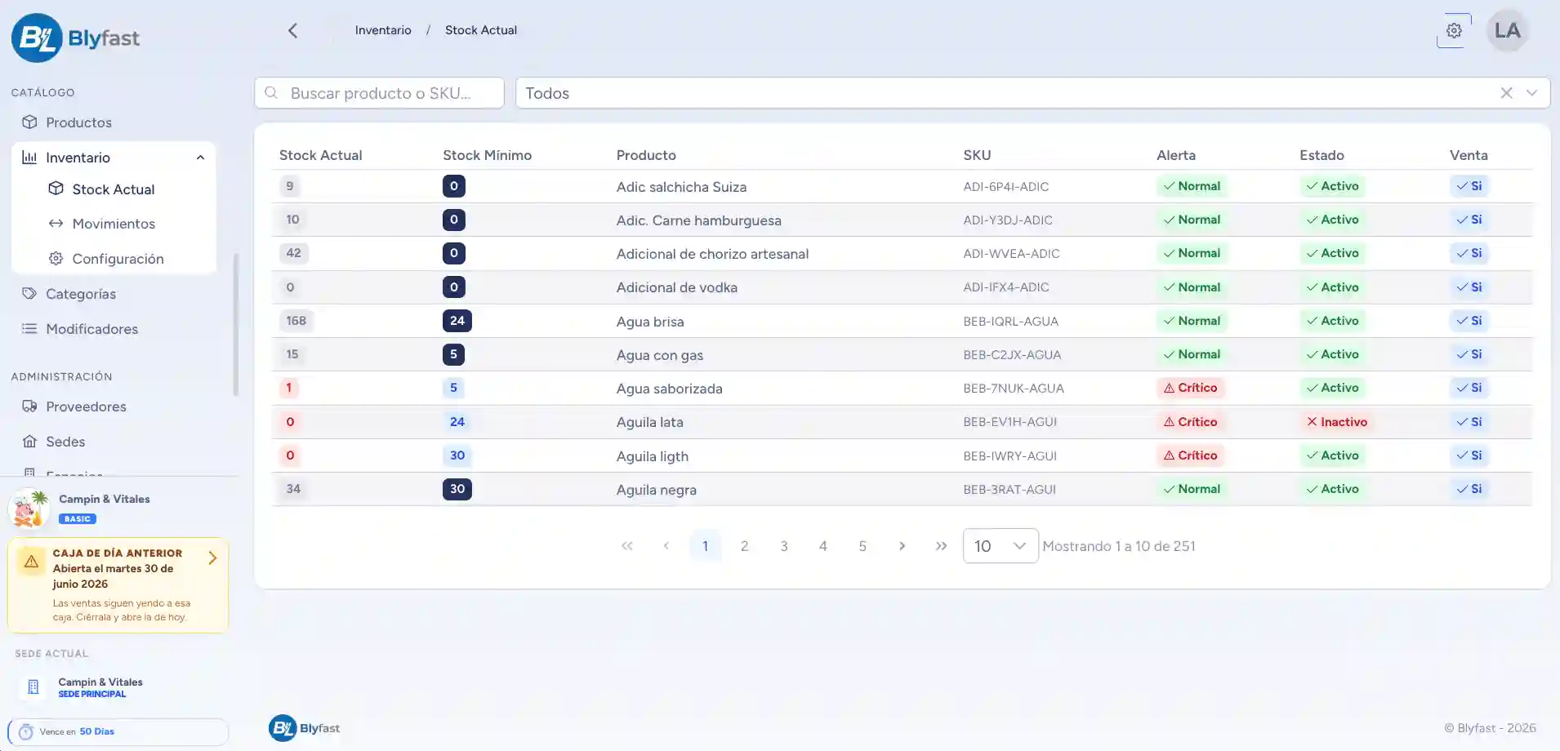This screenshot has height=751, width=1560.
Task: Clear the Todos filter with X
Action: pyautogui.click(x=1506, y=93)
